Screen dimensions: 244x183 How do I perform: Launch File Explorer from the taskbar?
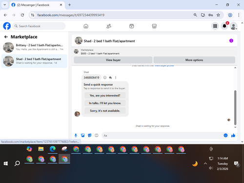coord(41,149)
